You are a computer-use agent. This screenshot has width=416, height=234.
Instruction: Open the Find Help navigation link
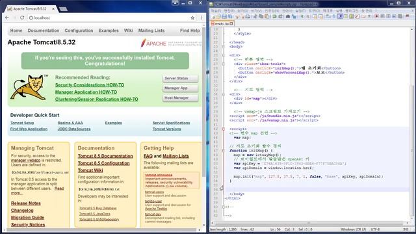(x=190, y=31)
